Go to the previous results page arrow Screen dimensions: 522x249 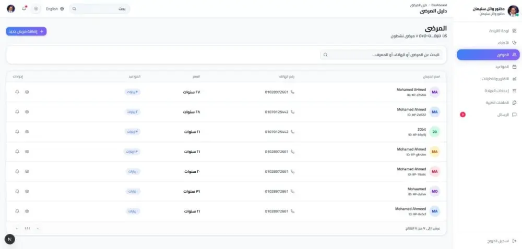pyautogui.click(x=38, y=228)
